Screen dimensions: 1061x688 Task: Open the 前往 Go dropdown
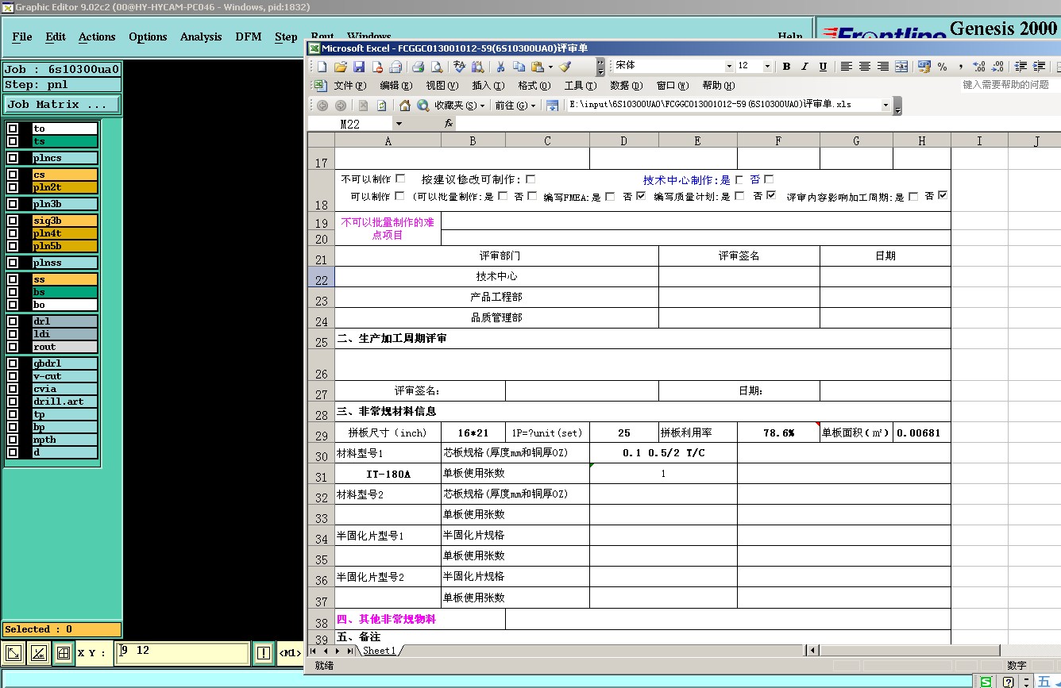click(x=516, y=105)
